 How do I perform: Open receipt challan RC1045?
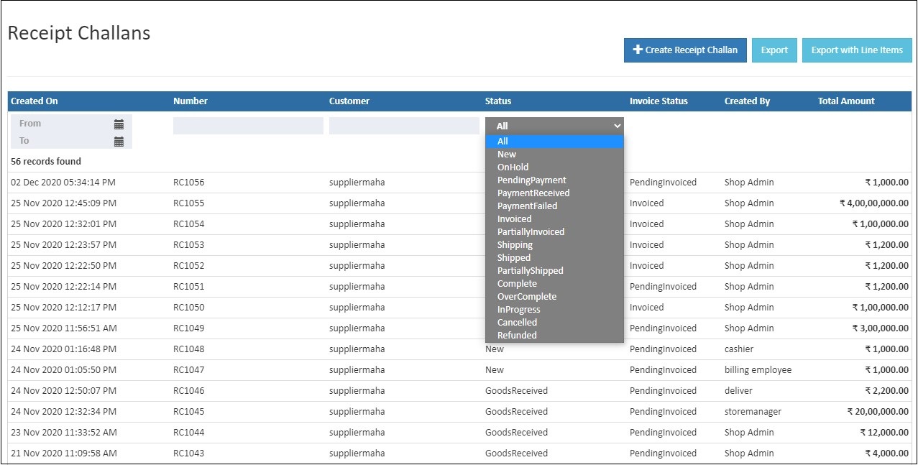pyautogui.click(x=189, y=412)
